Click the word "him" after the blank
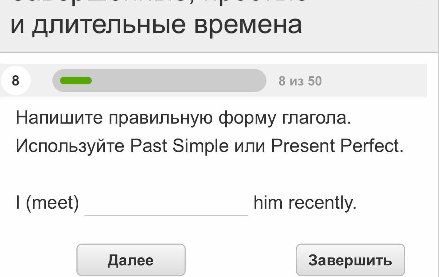Screen dimensions: 439x277 click(x=268, y=203)
